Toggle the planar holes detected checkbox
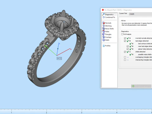 (x=128, y=49)
